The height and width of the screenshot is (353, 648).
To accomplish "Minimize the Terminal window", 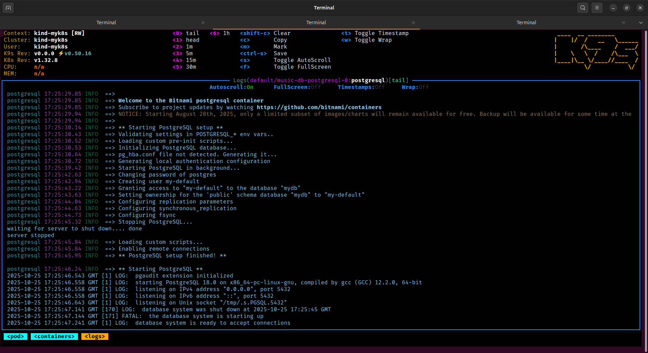I will [x=613, y=8].
